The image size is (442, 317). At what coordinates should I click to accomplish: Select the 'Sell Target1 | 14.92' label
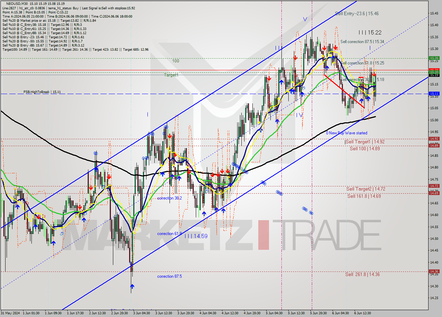click(365, 142)
